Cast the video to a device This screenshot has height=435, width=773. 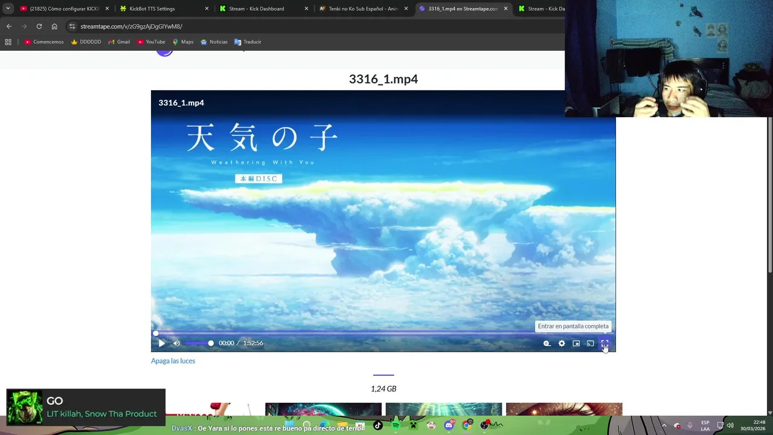[590, 343]
